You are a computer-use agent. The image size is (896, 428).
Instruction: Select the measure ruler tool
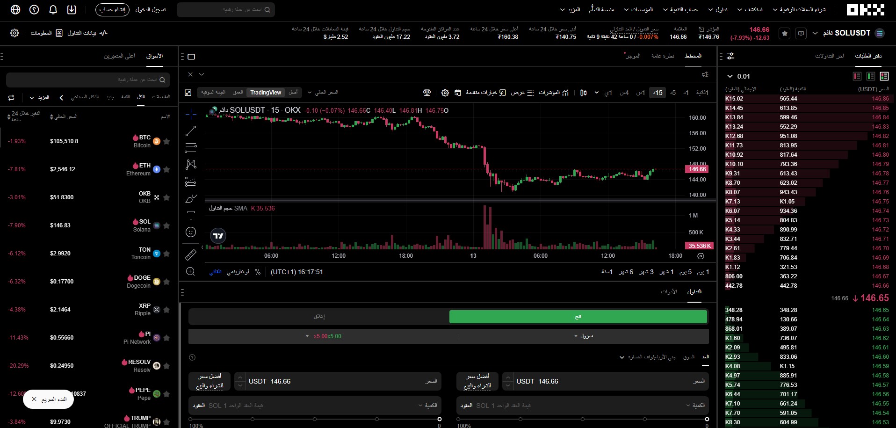click(x=191, y=254)
